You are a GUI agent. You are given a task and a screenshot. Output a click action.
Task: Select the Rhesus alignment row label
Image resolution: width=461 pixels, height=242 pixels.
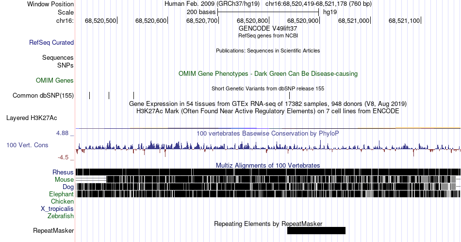click(63, 172)
